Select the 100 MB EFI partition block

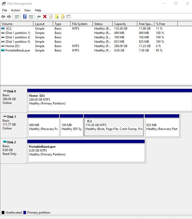point(71,125)
